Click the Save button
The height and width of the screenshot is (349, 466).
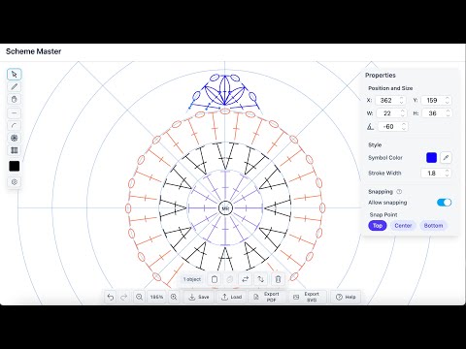click(199, 297)
